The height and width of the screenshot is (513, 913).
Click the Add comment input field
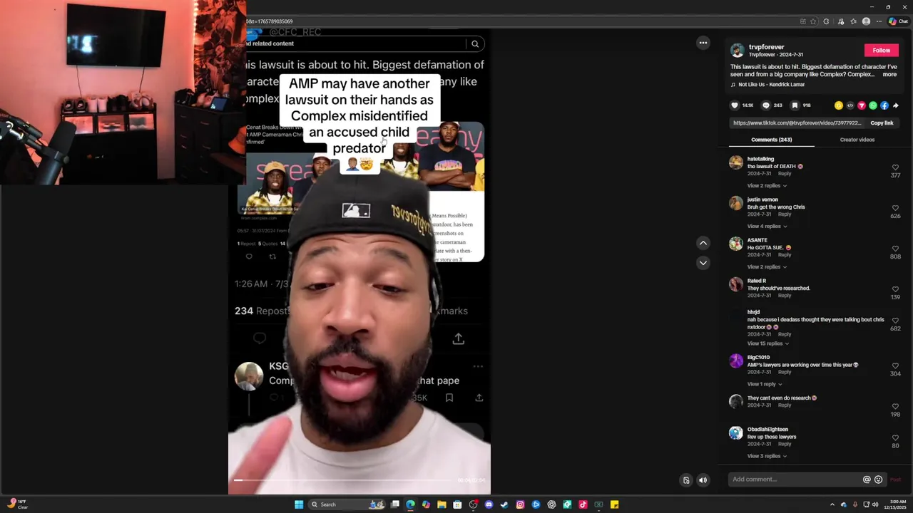795,480
